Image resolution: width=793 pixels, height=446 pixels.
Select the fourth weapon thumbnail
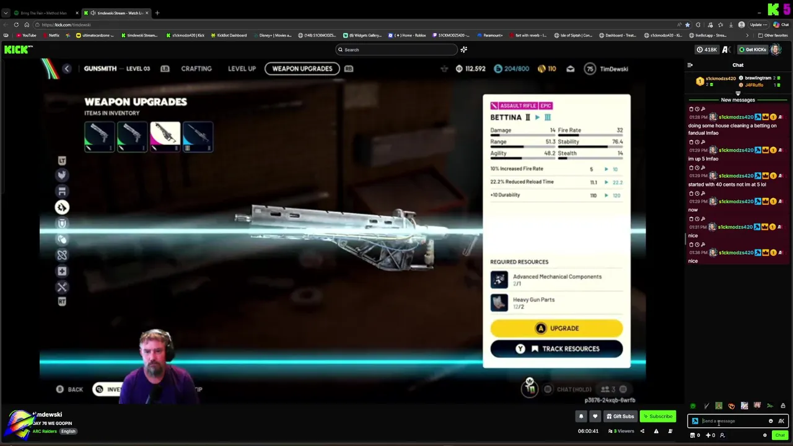click(198, 136)
